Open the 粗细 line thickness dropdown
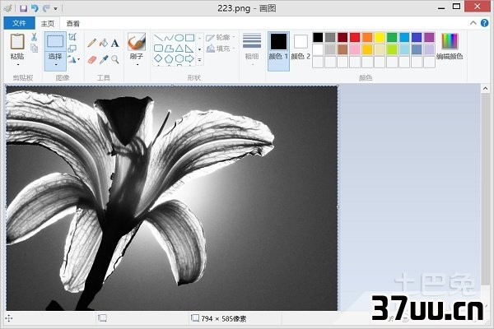 252,49
